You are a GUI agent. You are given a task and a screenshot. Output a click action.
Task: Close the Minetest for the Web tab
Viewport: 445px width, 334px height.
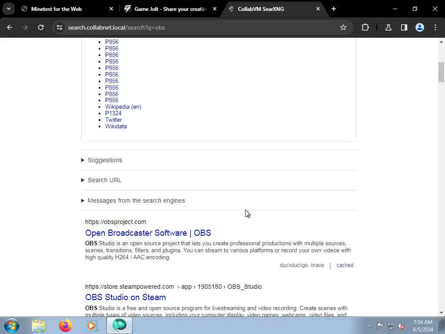[111, 9]
